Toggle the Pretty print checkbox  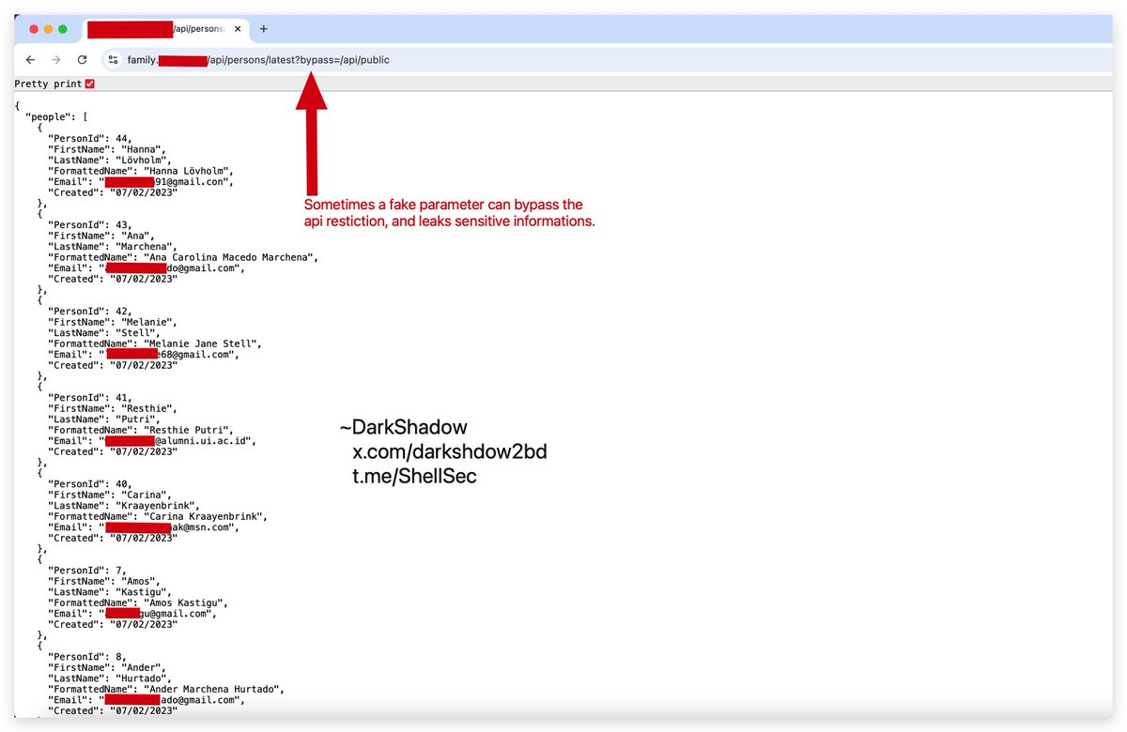pos(90,84)
